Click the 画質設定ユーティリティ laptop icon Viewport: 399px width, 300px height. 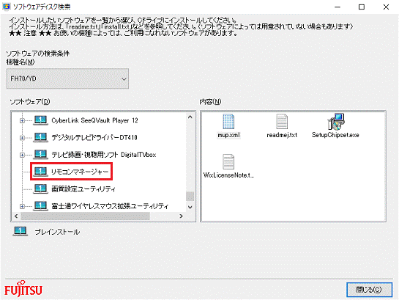(40, 189)
